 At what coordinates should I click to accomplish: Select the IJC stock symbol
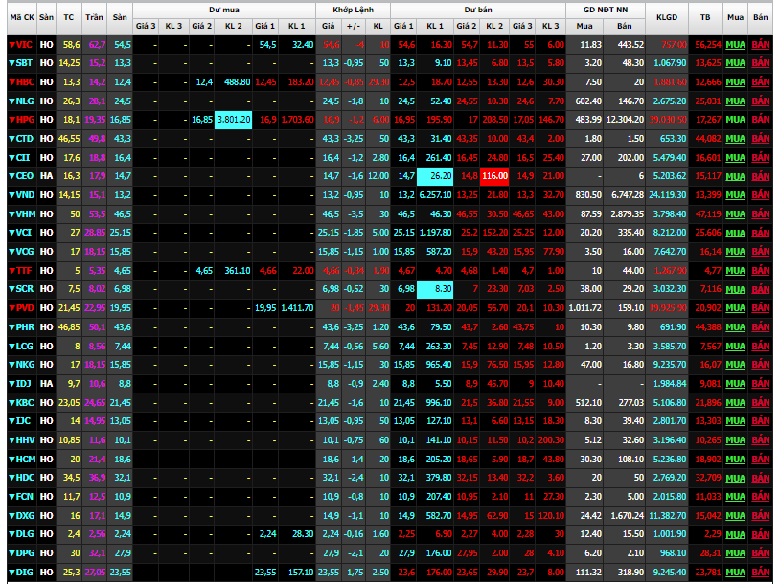23,421
